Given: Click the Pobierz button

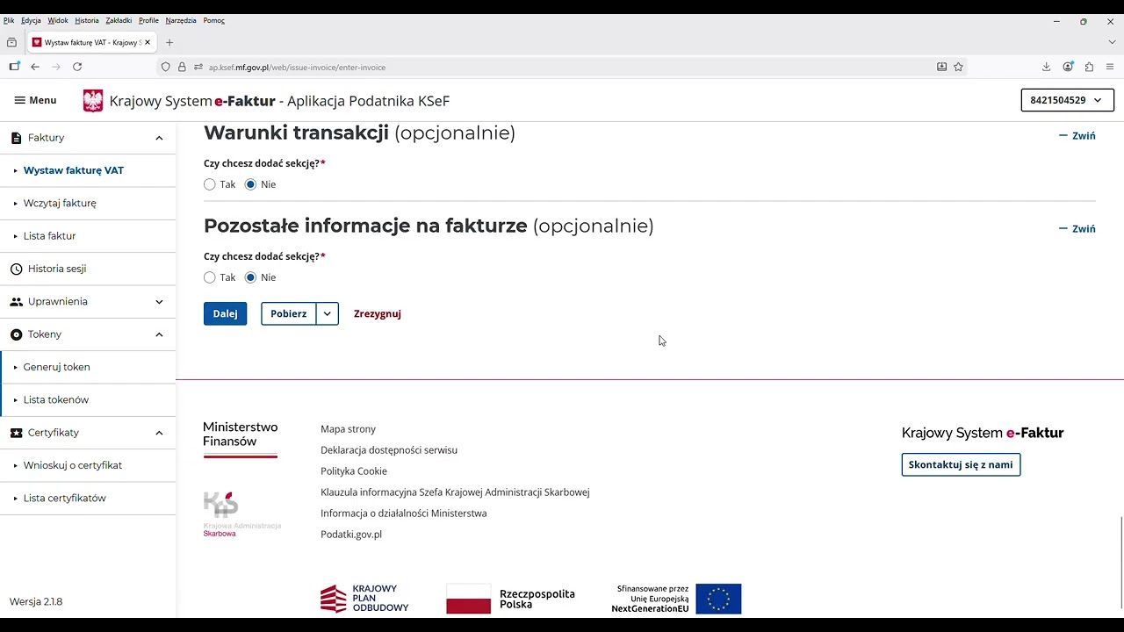Looking at the screenshot, I should pyautogui.click(x=289, y=313).
